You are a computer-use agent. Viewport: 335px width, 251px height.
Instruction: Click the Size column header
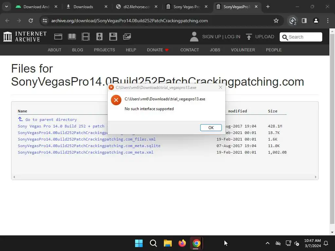tap(273, 111)
